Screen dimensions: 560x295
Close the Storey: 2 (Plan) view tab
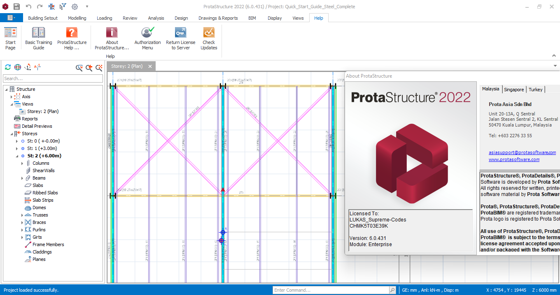[x=150, y=66]
